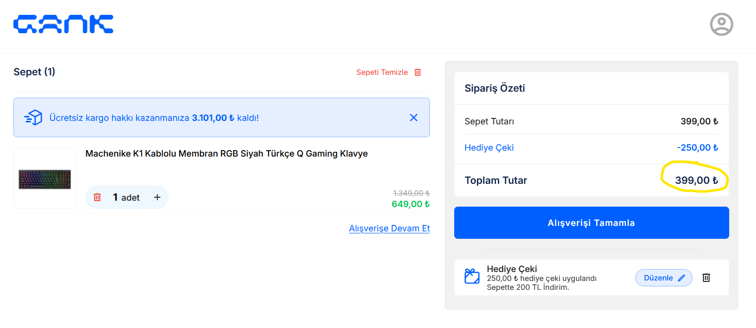The width and height of the screenshot is (756, 328).
Task: Select the Toplam Tutar 399,00 ₺ value
Action: 696,180
